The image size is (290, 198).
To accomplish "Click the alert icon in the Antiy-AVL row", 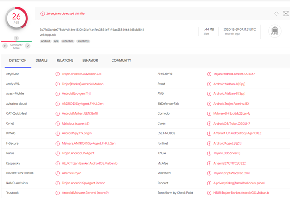I will (x=58, y=84).
